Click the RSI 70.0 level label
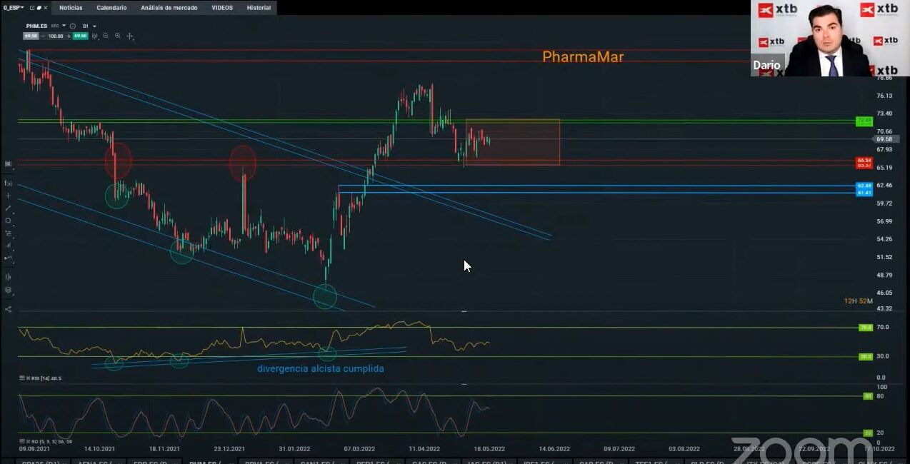910x464 pixels. [865, 327]
